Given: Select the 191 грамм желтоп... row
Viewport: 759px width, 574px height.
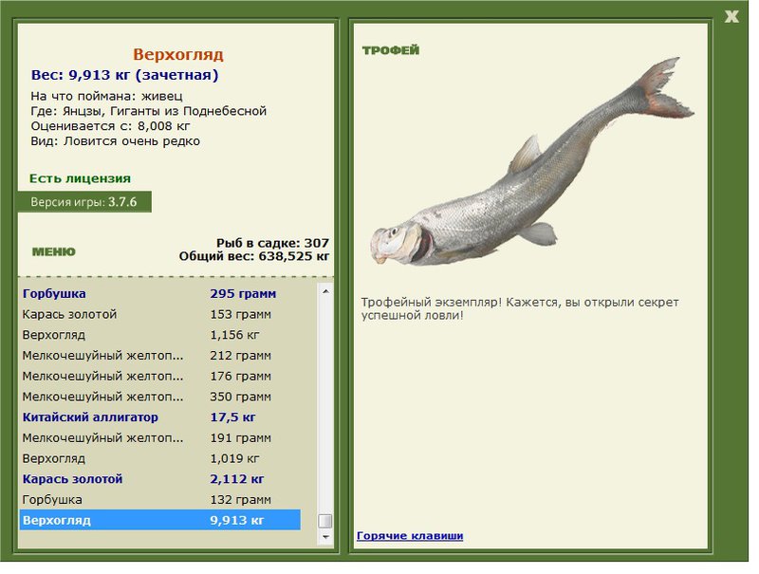Looking at the screenshot, I should 160,438.
